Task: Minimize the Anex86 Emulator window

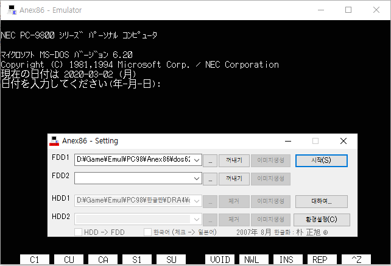Action: (321, 10)
